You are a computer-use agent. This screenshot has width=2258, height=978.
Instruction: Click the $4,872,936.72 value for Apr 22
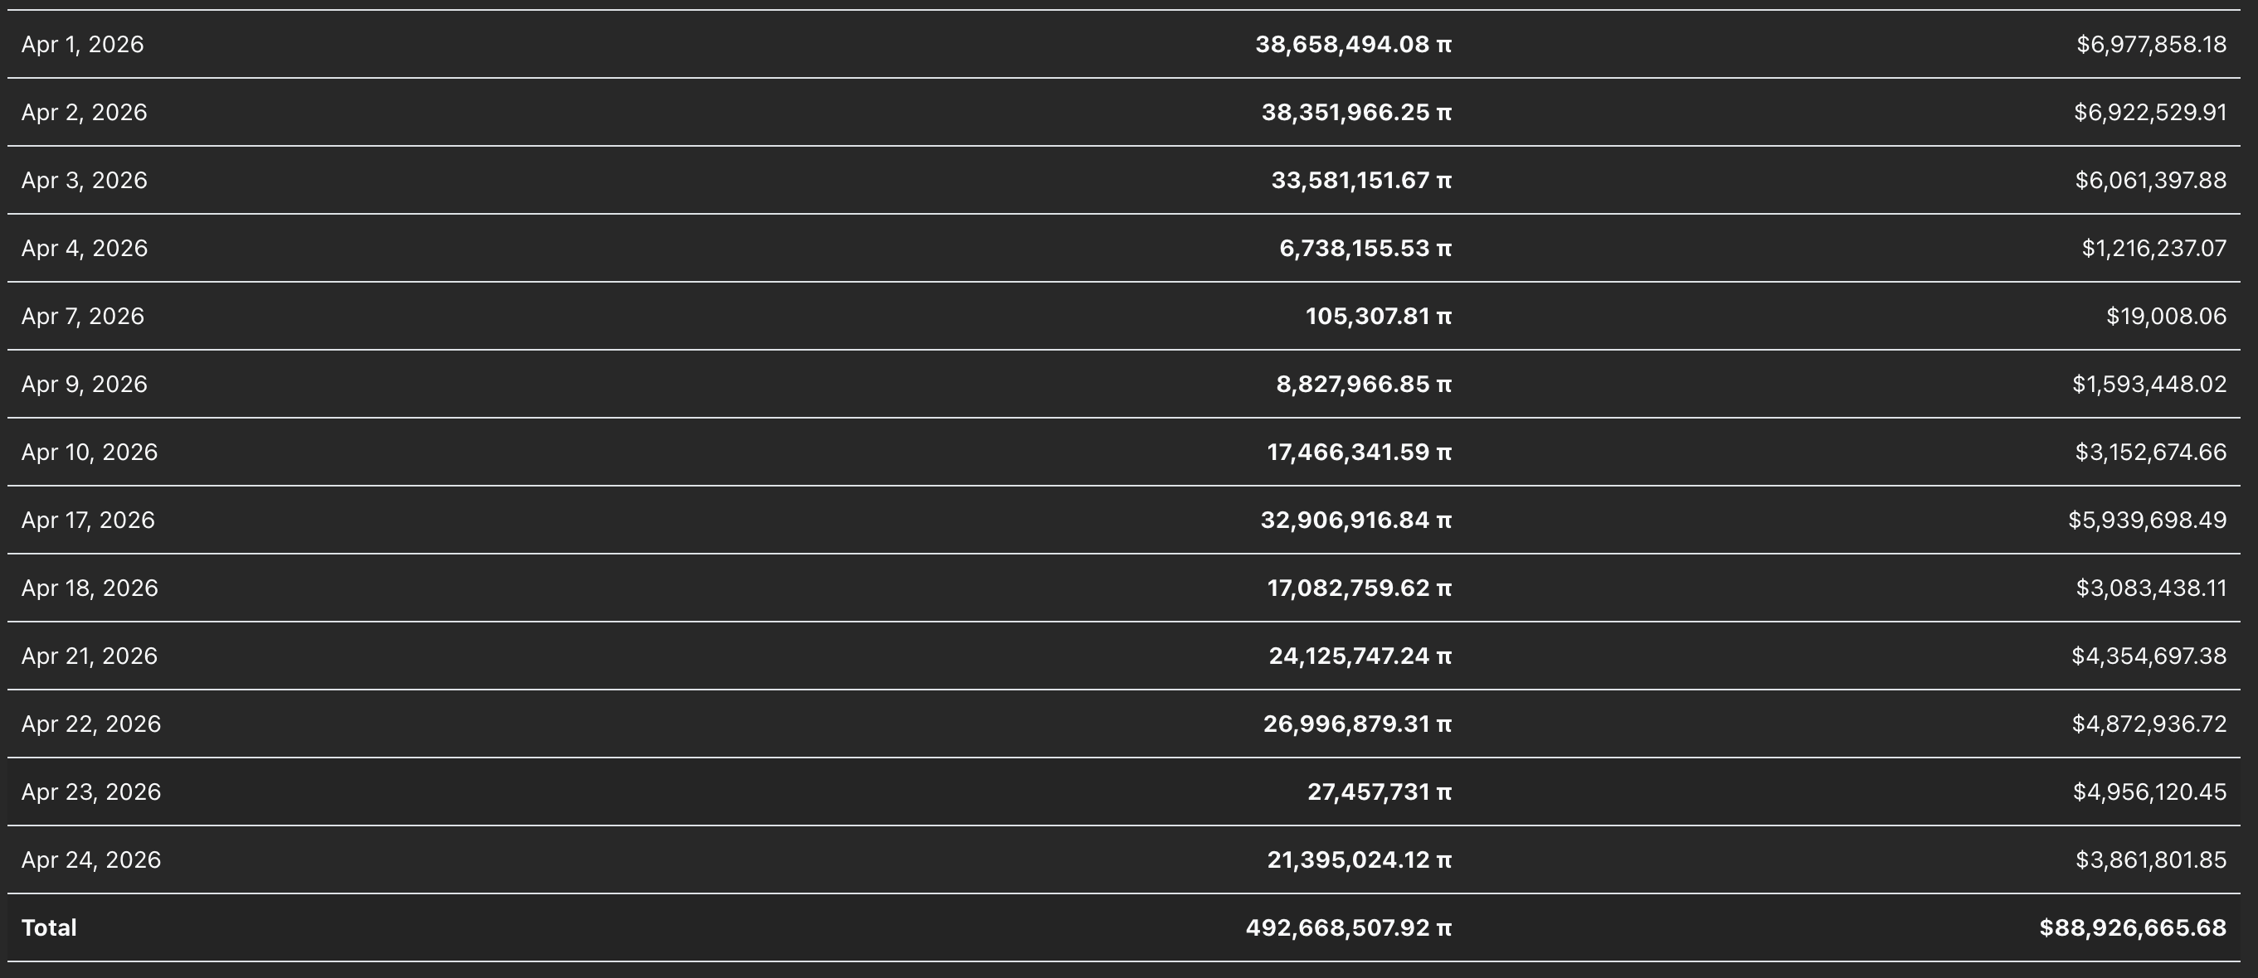(2149, 724)
